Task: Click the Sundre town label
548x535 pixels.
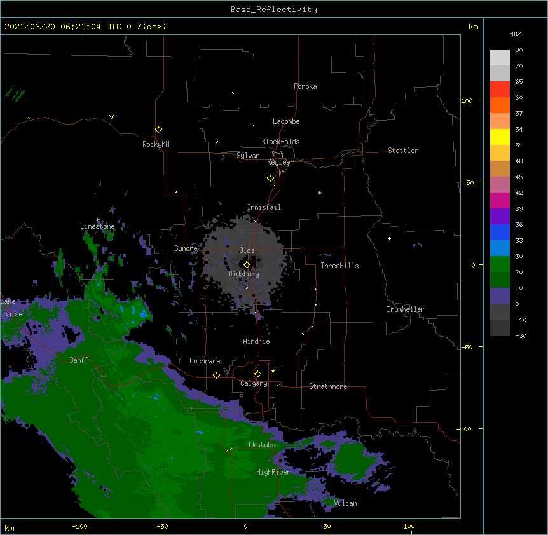Action: [186, 248]
